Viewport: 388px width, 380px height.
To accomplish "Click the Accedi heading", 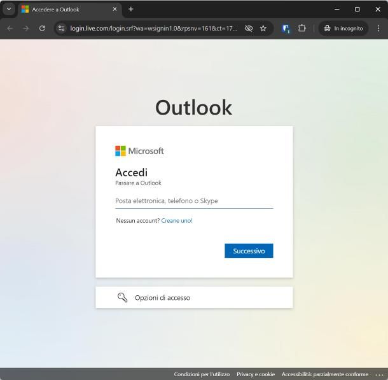I will (x=132, y=172).
